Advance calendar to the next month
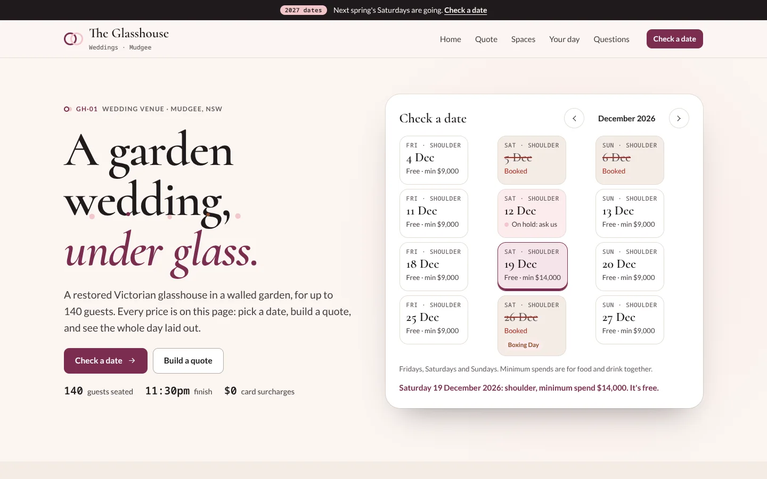 click(679, 118)
